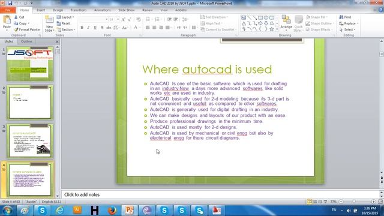The image size is (384, 216).
Task: Reset the slide layout with Reset
Action: pyautogui.click(x=63, y=23)
